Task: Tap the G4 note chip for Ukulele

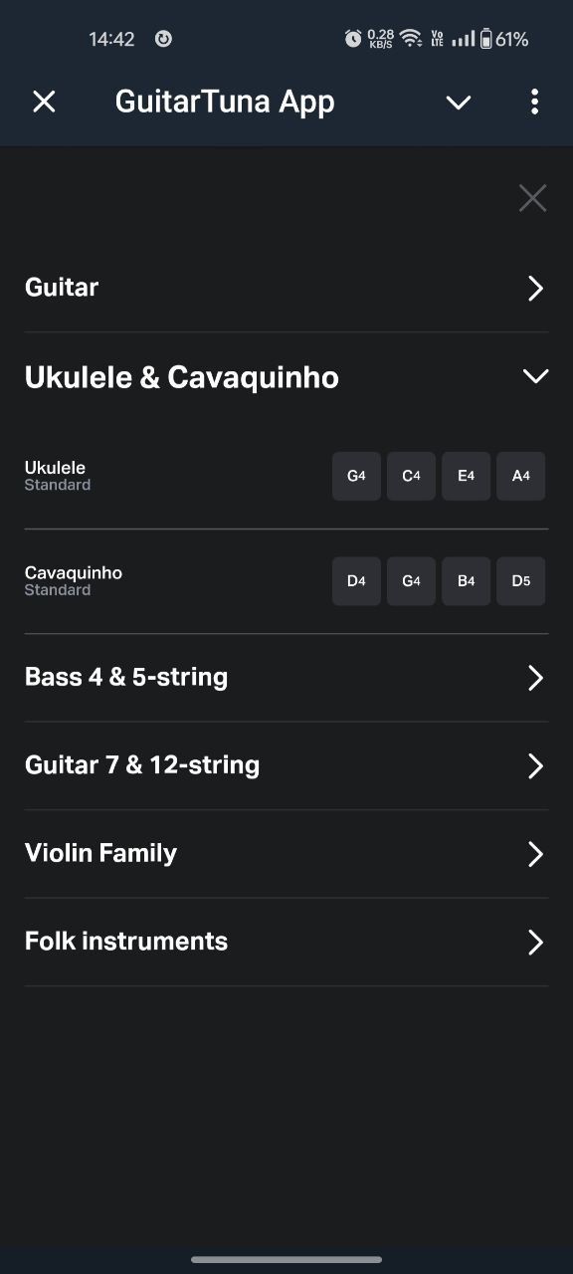Action: [356, 476]
